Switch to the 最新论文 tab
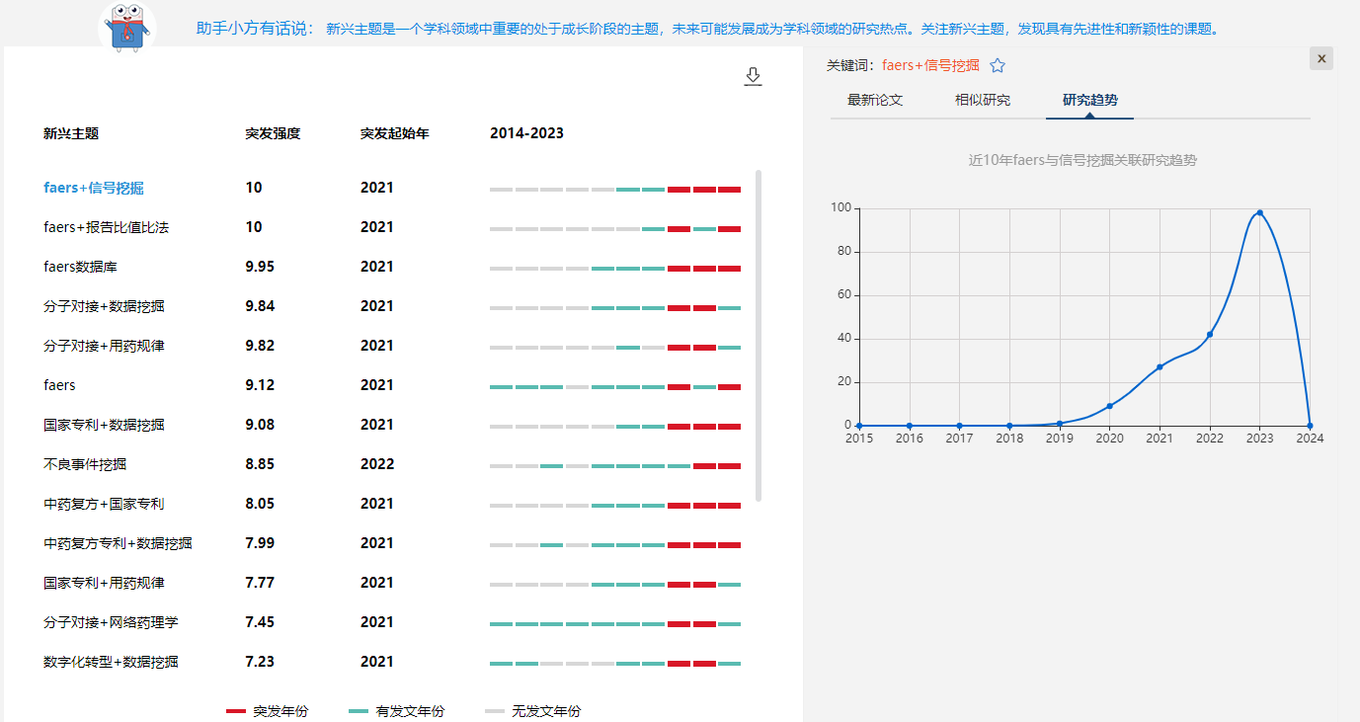Screen dimensions: 1360x722 coord(875,100)
